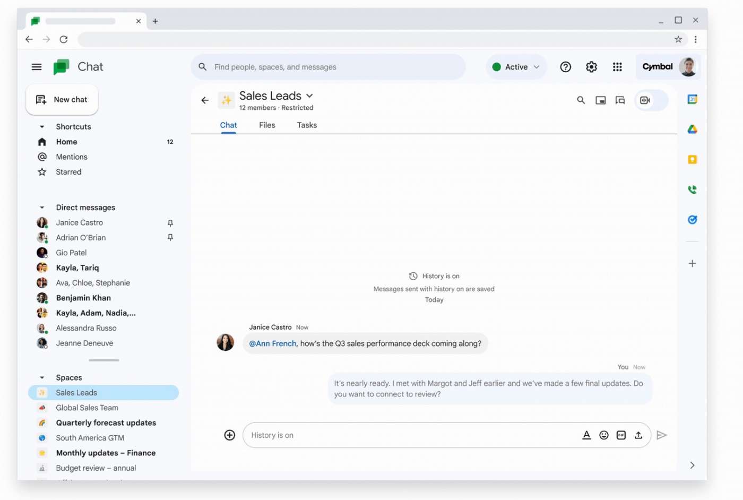The height and width of the screenshot is (500, 743).
Task: Open the Active status dropdown
Action: click(516, 67)
